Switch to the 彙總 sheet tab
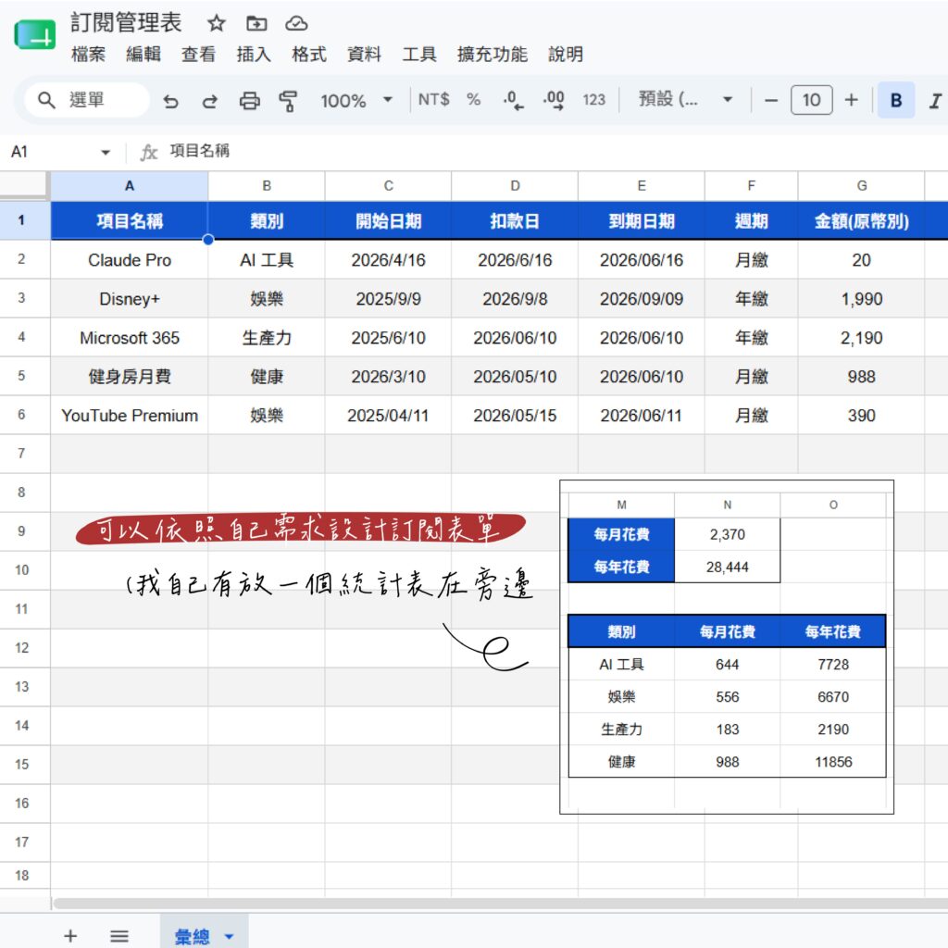Viewport: 948px width, 948px height. tap(193, 936)
